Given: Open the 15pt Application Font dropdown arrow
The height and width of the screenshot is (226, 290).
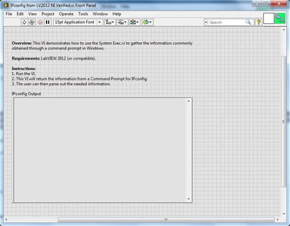Looking at the screenshot, I should pos(100,22).
